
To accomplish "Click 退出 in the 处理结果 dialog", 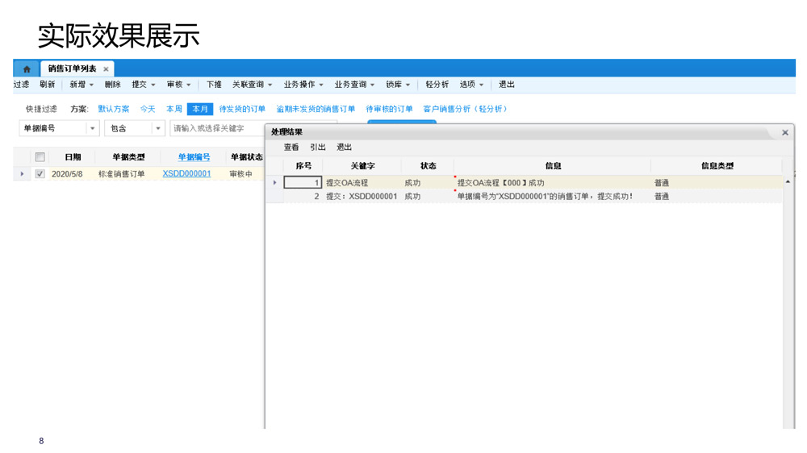I will coord(344,147).
